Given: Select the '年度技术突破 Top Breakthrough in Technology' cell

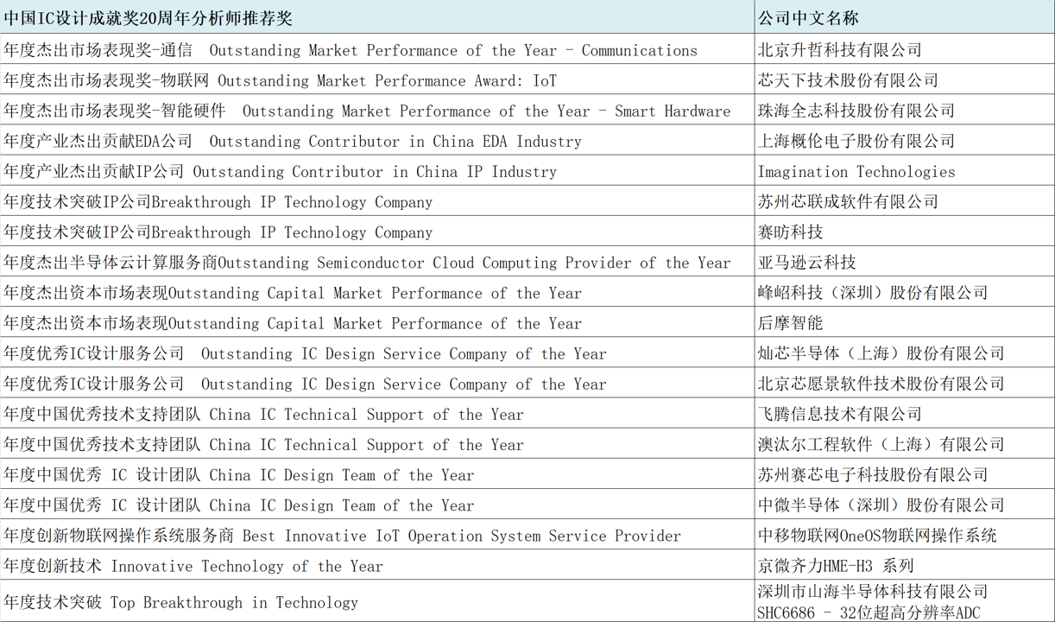Looking at the screenshot, I should point(377,601).
